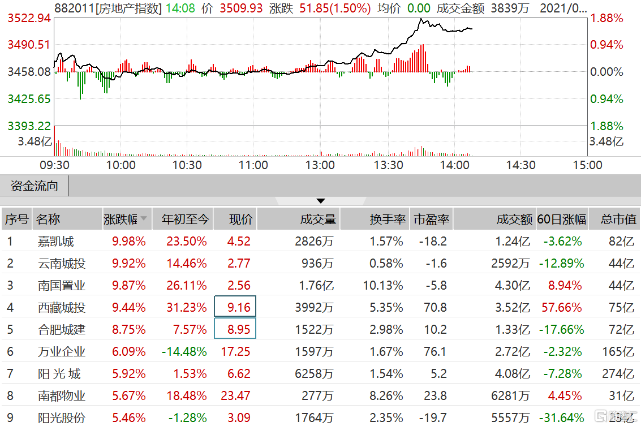Click 南国置业 change value 9.87%
This screenshot has width=641, height=426.
[x=129, y=285]
